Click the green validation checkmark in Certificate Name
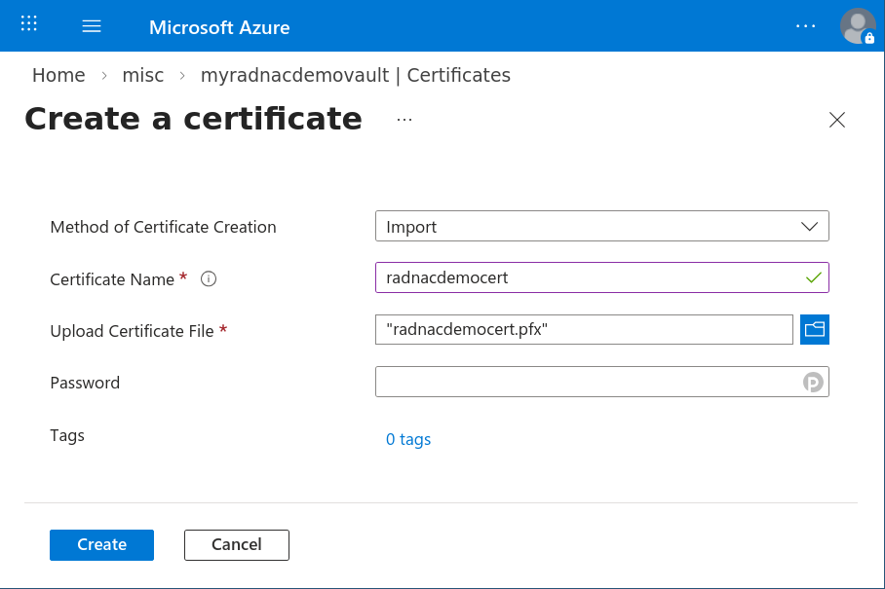This screenshot has height=589, width=885. 813,277
